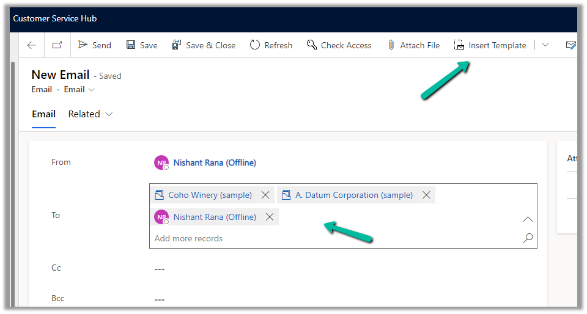This screenshot has height=314, width=587.
Task: Click the New Email heading
Action: point(61,75)
